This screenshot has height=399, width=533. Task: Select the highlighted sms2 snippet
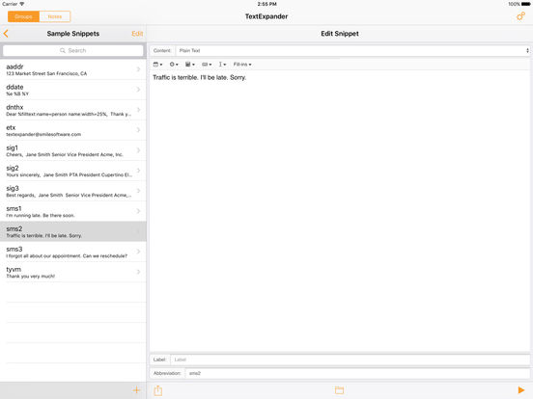pyautogui.click(x=73, y=231)
